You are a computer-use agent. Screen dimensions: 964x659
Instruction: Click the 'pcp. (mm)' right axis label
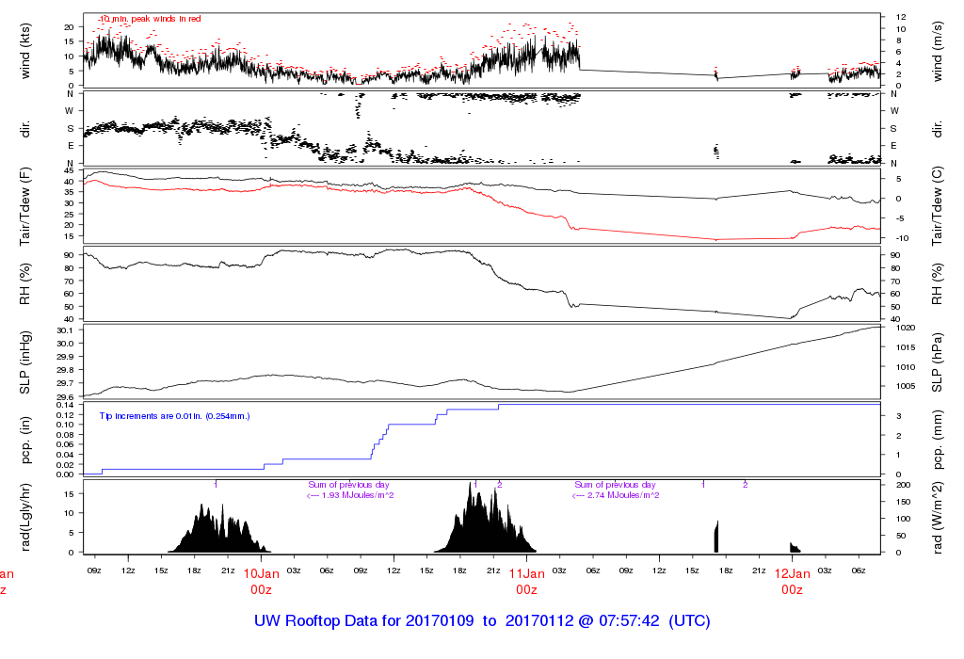point(937,440)
